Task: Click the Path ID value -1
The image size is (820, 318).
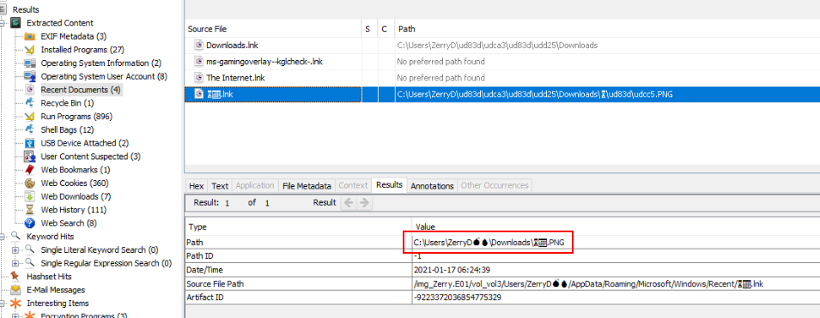Action: [x=417, y=256]
